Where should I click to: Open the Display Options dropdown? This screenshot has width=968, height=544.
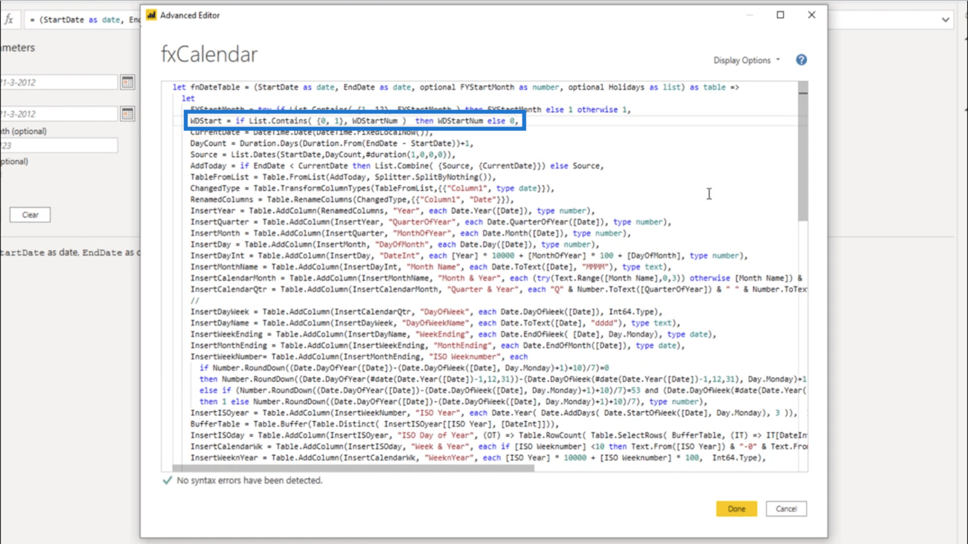[747, 60]
